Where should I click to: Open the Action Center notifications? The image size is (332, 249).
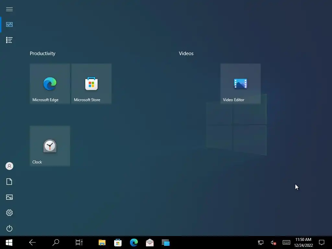(x=322, y=243)
